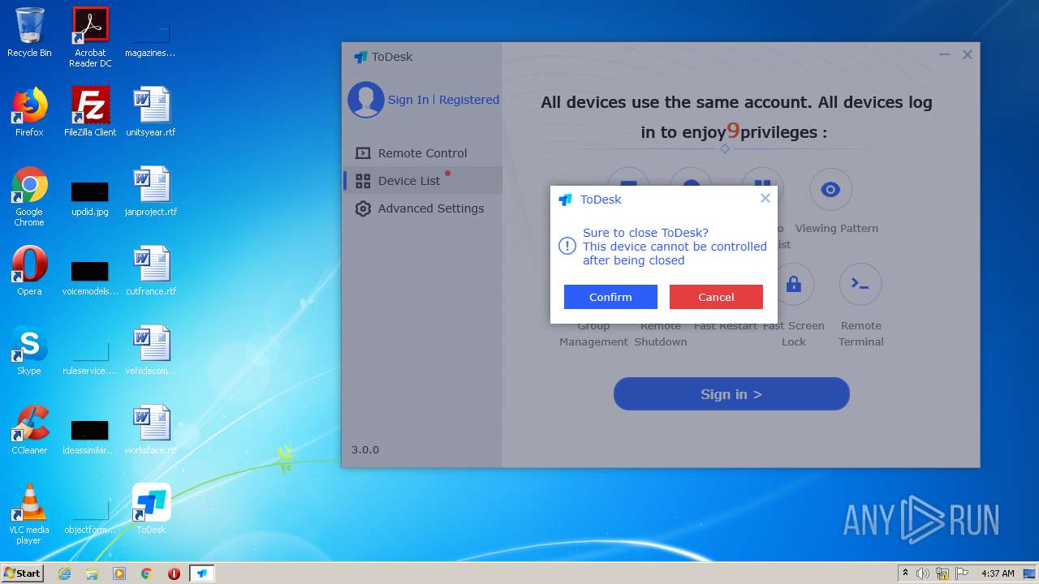Open the Firefox desktop shortcut
This screenshot has width=1039, height=584.
click(x=29, y=112)
